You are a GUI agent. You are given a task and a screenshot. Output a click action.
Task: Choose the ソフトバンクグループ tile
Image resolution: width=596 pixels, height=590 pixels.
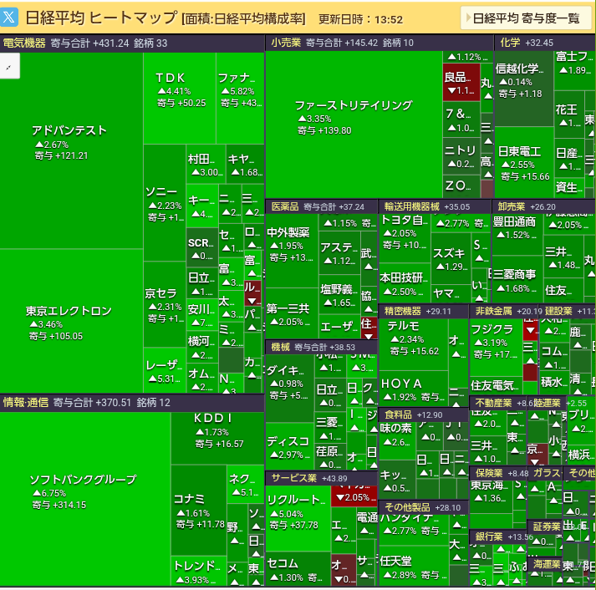[x=84, y=499]
